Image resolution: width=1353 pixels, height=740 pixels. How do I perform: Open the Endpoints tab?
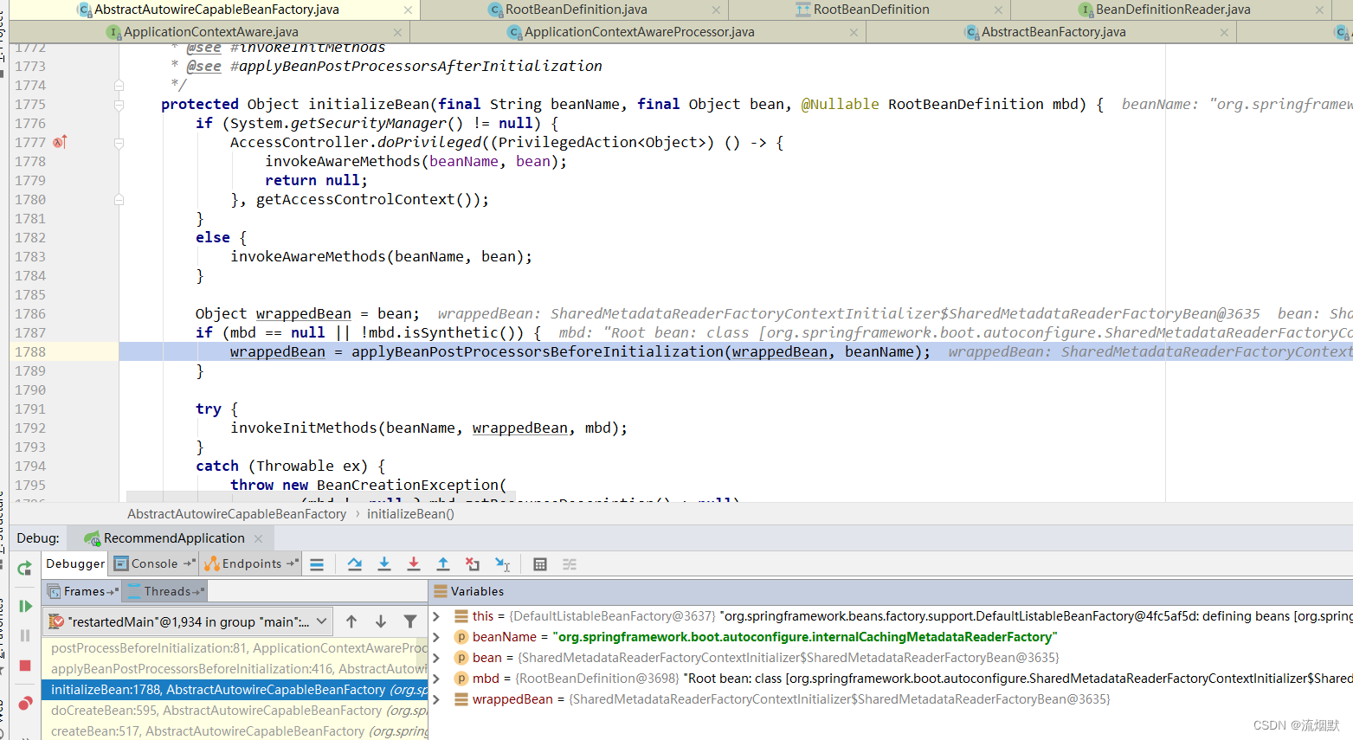251,563
